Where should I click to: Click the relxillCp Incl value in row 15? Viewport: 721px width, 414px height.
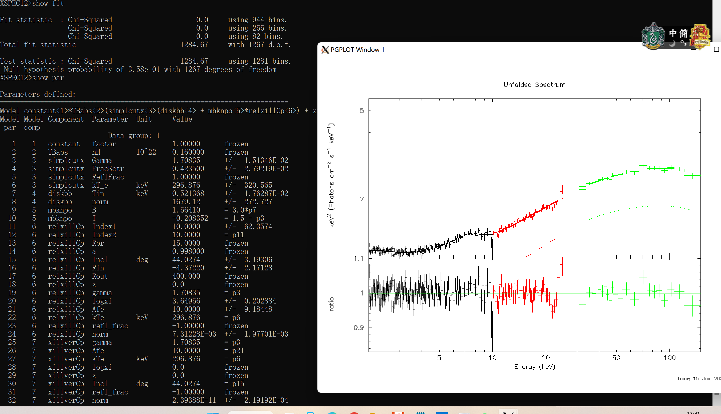point(186,260)
